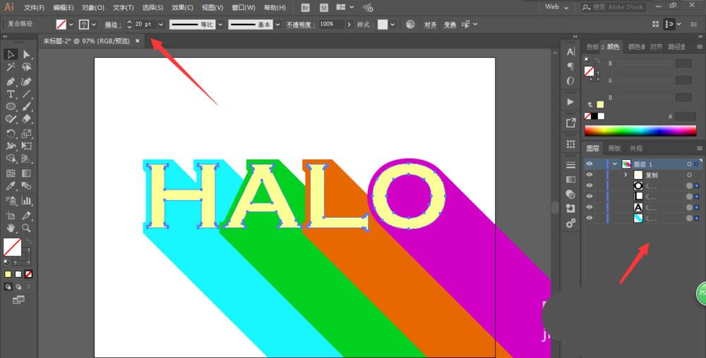Choose the Artboard tool
The width and height of the screenshot is (706, 358).
coord(11,216)
